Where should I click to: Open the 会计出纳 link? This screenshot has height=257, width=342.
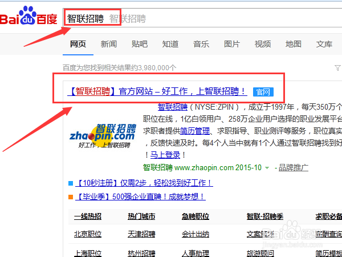[x=196, y=234]
